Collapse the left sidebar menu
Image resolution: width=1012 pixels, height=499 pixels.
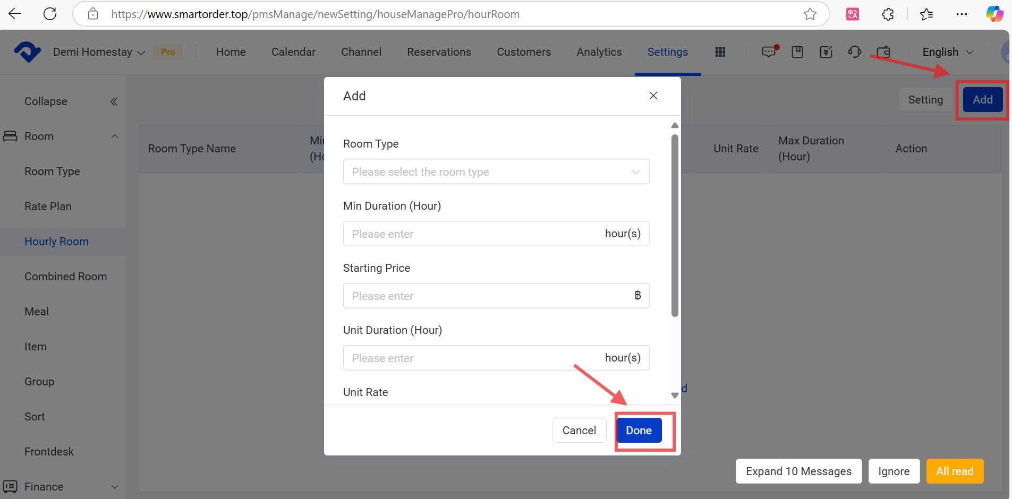[113, 101]
